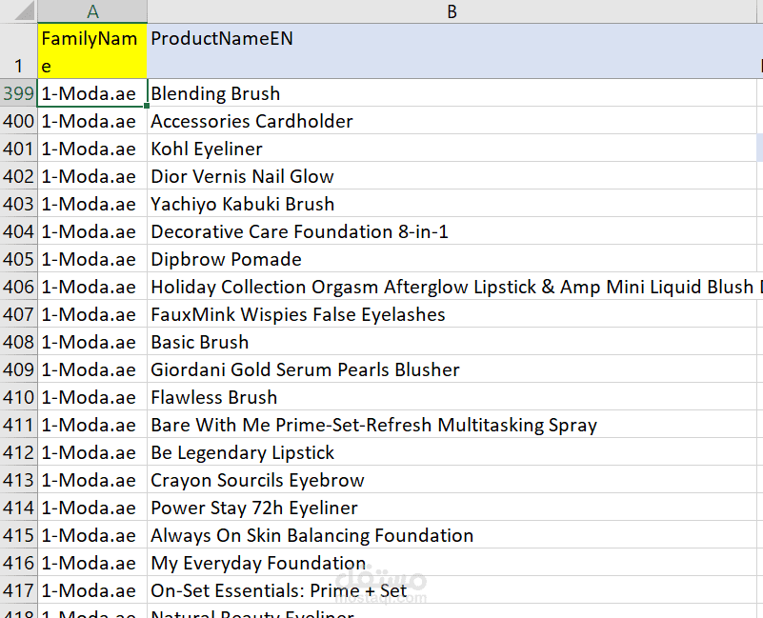Click the 1-Moda.ae cell in row 399

pyautogui.click(x=92, y=93)
